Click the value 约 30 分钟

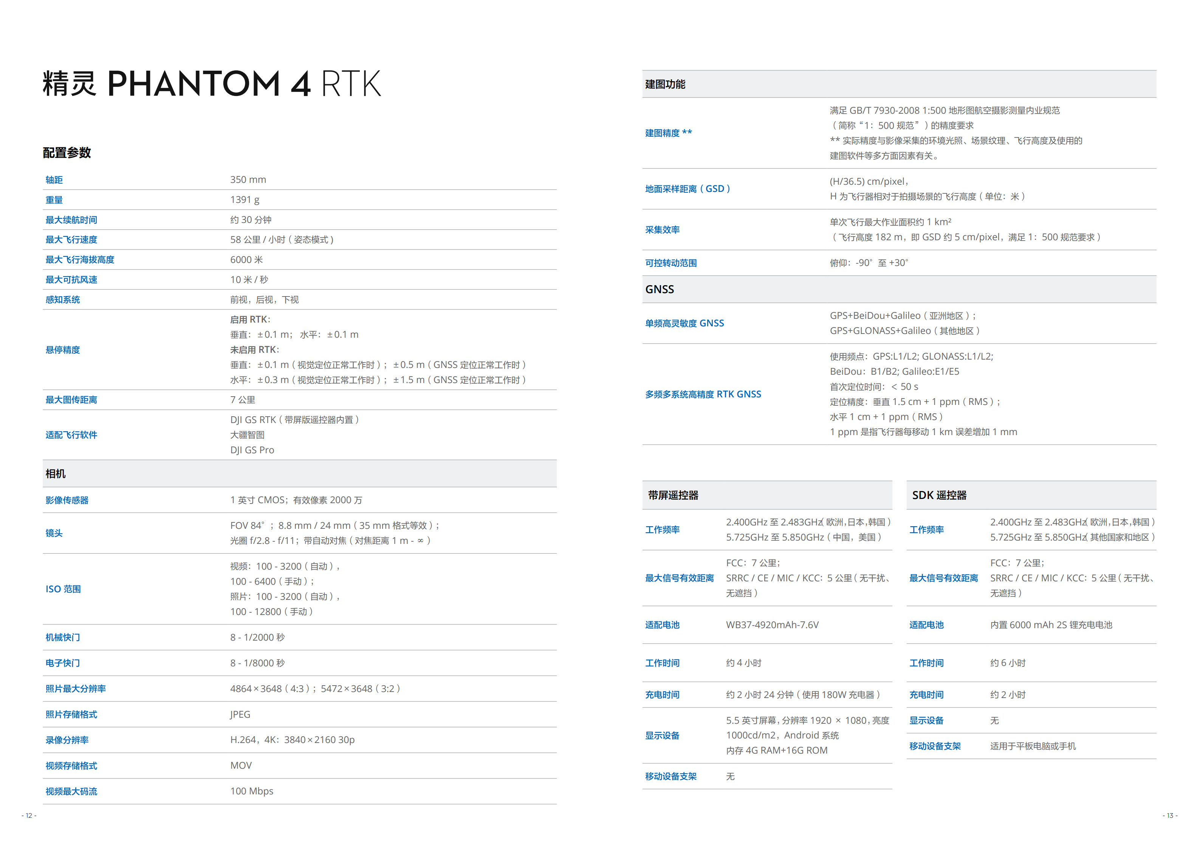click(x=251, y=220)
